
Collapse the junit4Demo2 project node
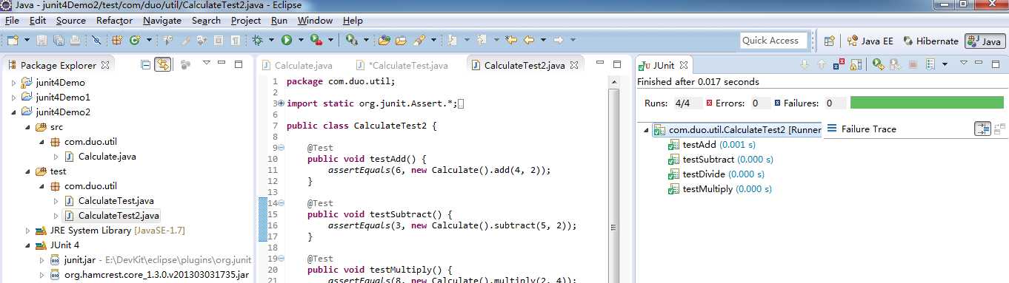[13, 112]
